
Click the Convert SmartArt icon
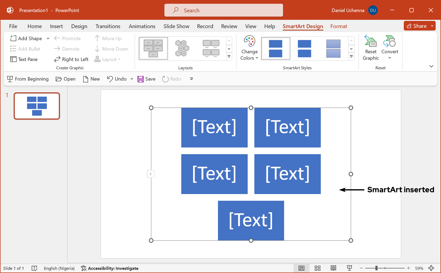pyautogui.click(x=389, y=41)
